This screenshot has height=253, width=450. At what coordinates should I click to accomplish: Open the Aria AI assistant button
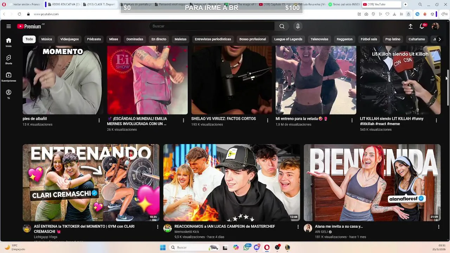(x=444, y=14)
